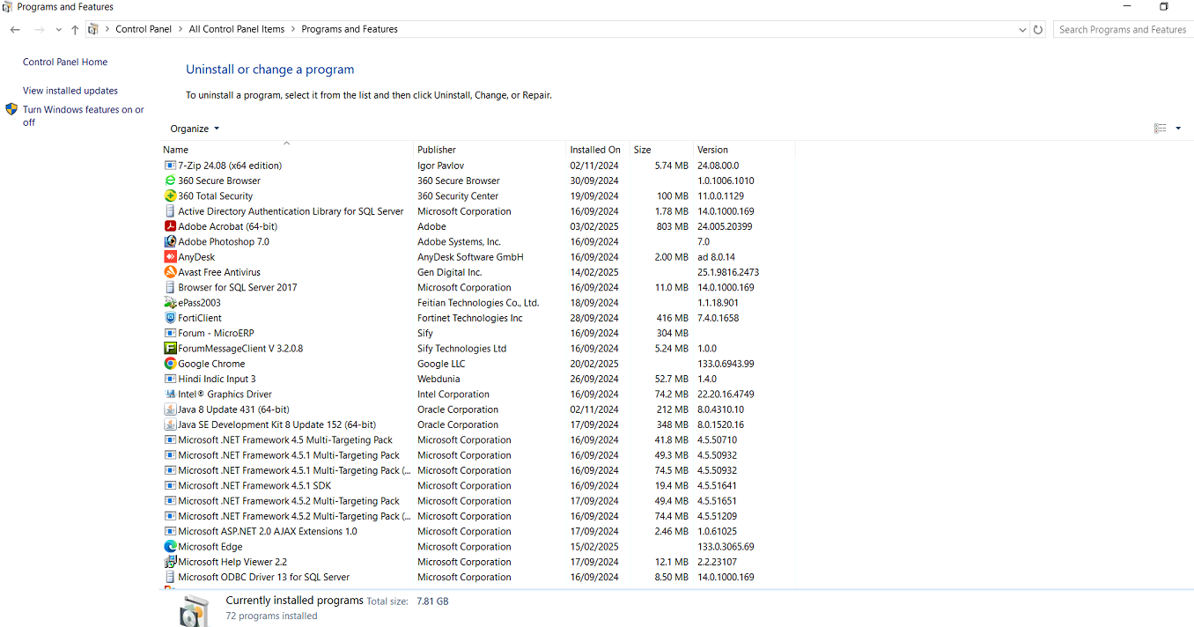Click the Adobe Photoshop 7.0 icon
Viewport: 1194px width, 627px height.
(170, 241)
